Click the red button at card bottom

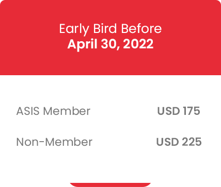(x=110, y=185)
